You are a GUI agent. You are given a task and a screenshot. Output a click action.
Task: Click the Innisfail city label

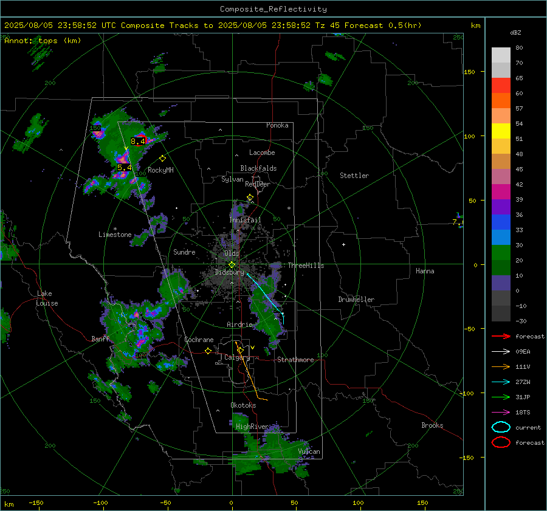tap(246, 220)
